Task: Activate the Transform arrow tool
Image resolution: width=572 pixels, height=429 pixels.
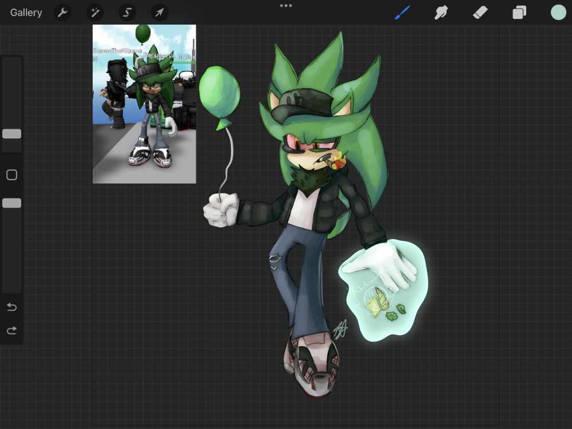Action: click(x=160, y=13)
